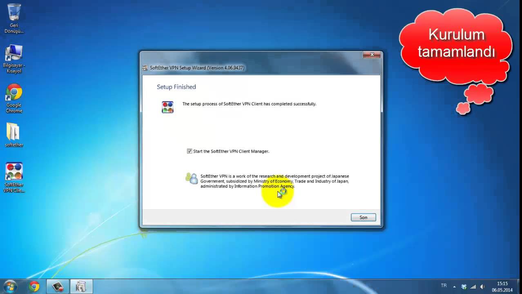Viewport: 522px width, 294px height.
Task: Click the SoftEther setup taskbar button
Action: tap(81, 287)
